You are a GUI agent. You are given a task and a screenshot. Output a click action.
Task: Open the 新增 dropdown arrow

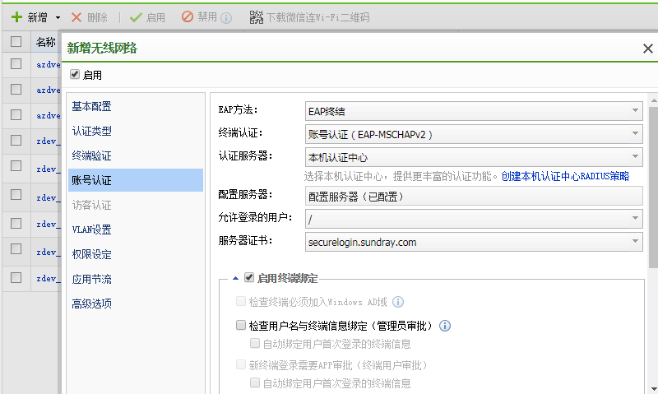coord(58,17)
